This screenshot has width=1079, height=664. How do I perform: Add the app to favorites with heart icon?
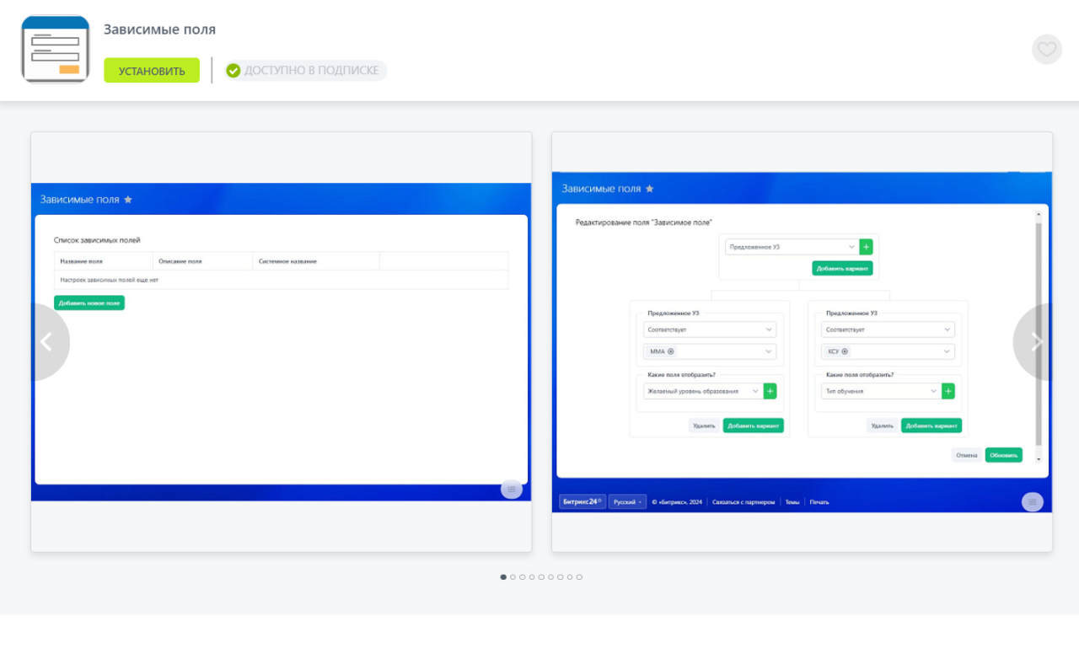1047,49
